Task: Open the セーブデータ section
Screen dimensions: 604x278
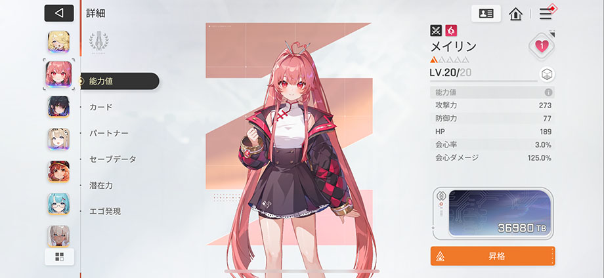Action: [x=113, y=159]
